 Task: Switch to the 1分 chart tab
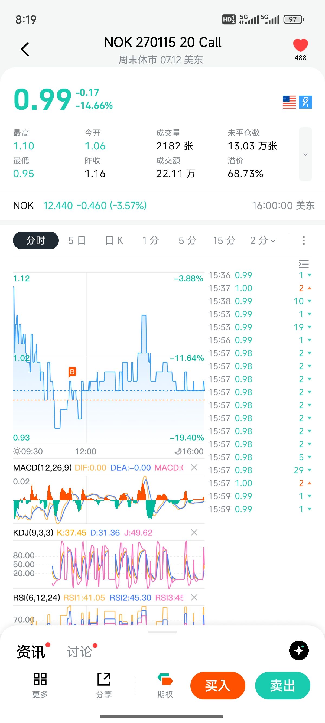pyautogui.click(x=150, y=240)
